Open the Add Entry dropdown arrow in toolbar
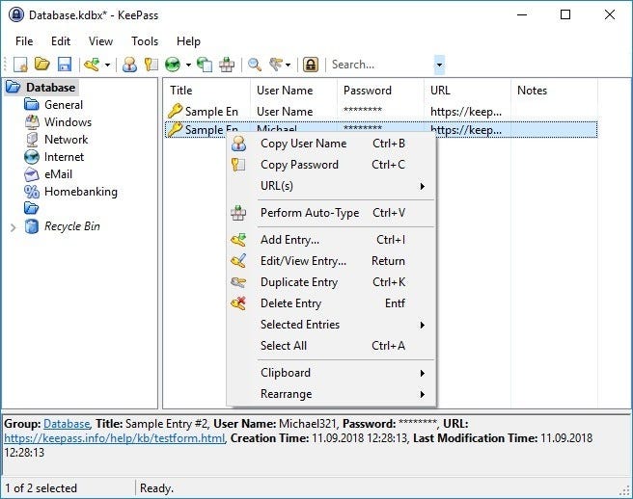 tap(108, 65)
